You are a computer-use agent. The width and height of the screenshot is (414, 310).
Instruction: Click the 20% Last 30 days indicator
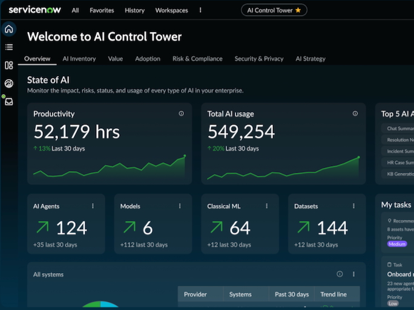pyautogui.click(x=233, y=149)
